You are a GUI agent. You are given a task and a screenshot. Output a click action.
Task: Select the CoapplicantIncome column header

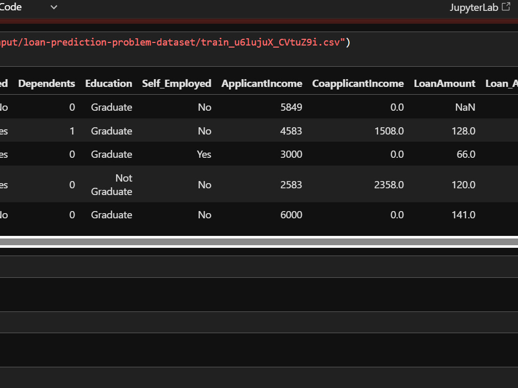click(x=358, y=83)
